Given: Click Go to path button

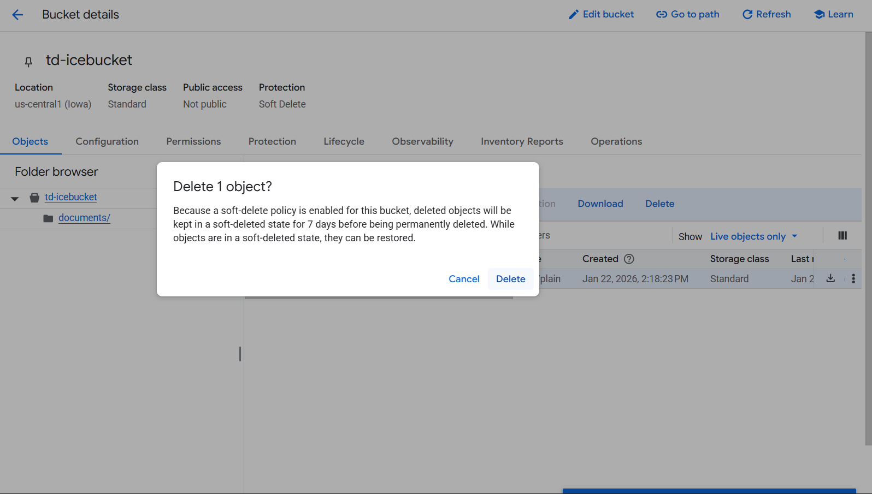Looking at the screenshot, I should [x=688, y=15].
